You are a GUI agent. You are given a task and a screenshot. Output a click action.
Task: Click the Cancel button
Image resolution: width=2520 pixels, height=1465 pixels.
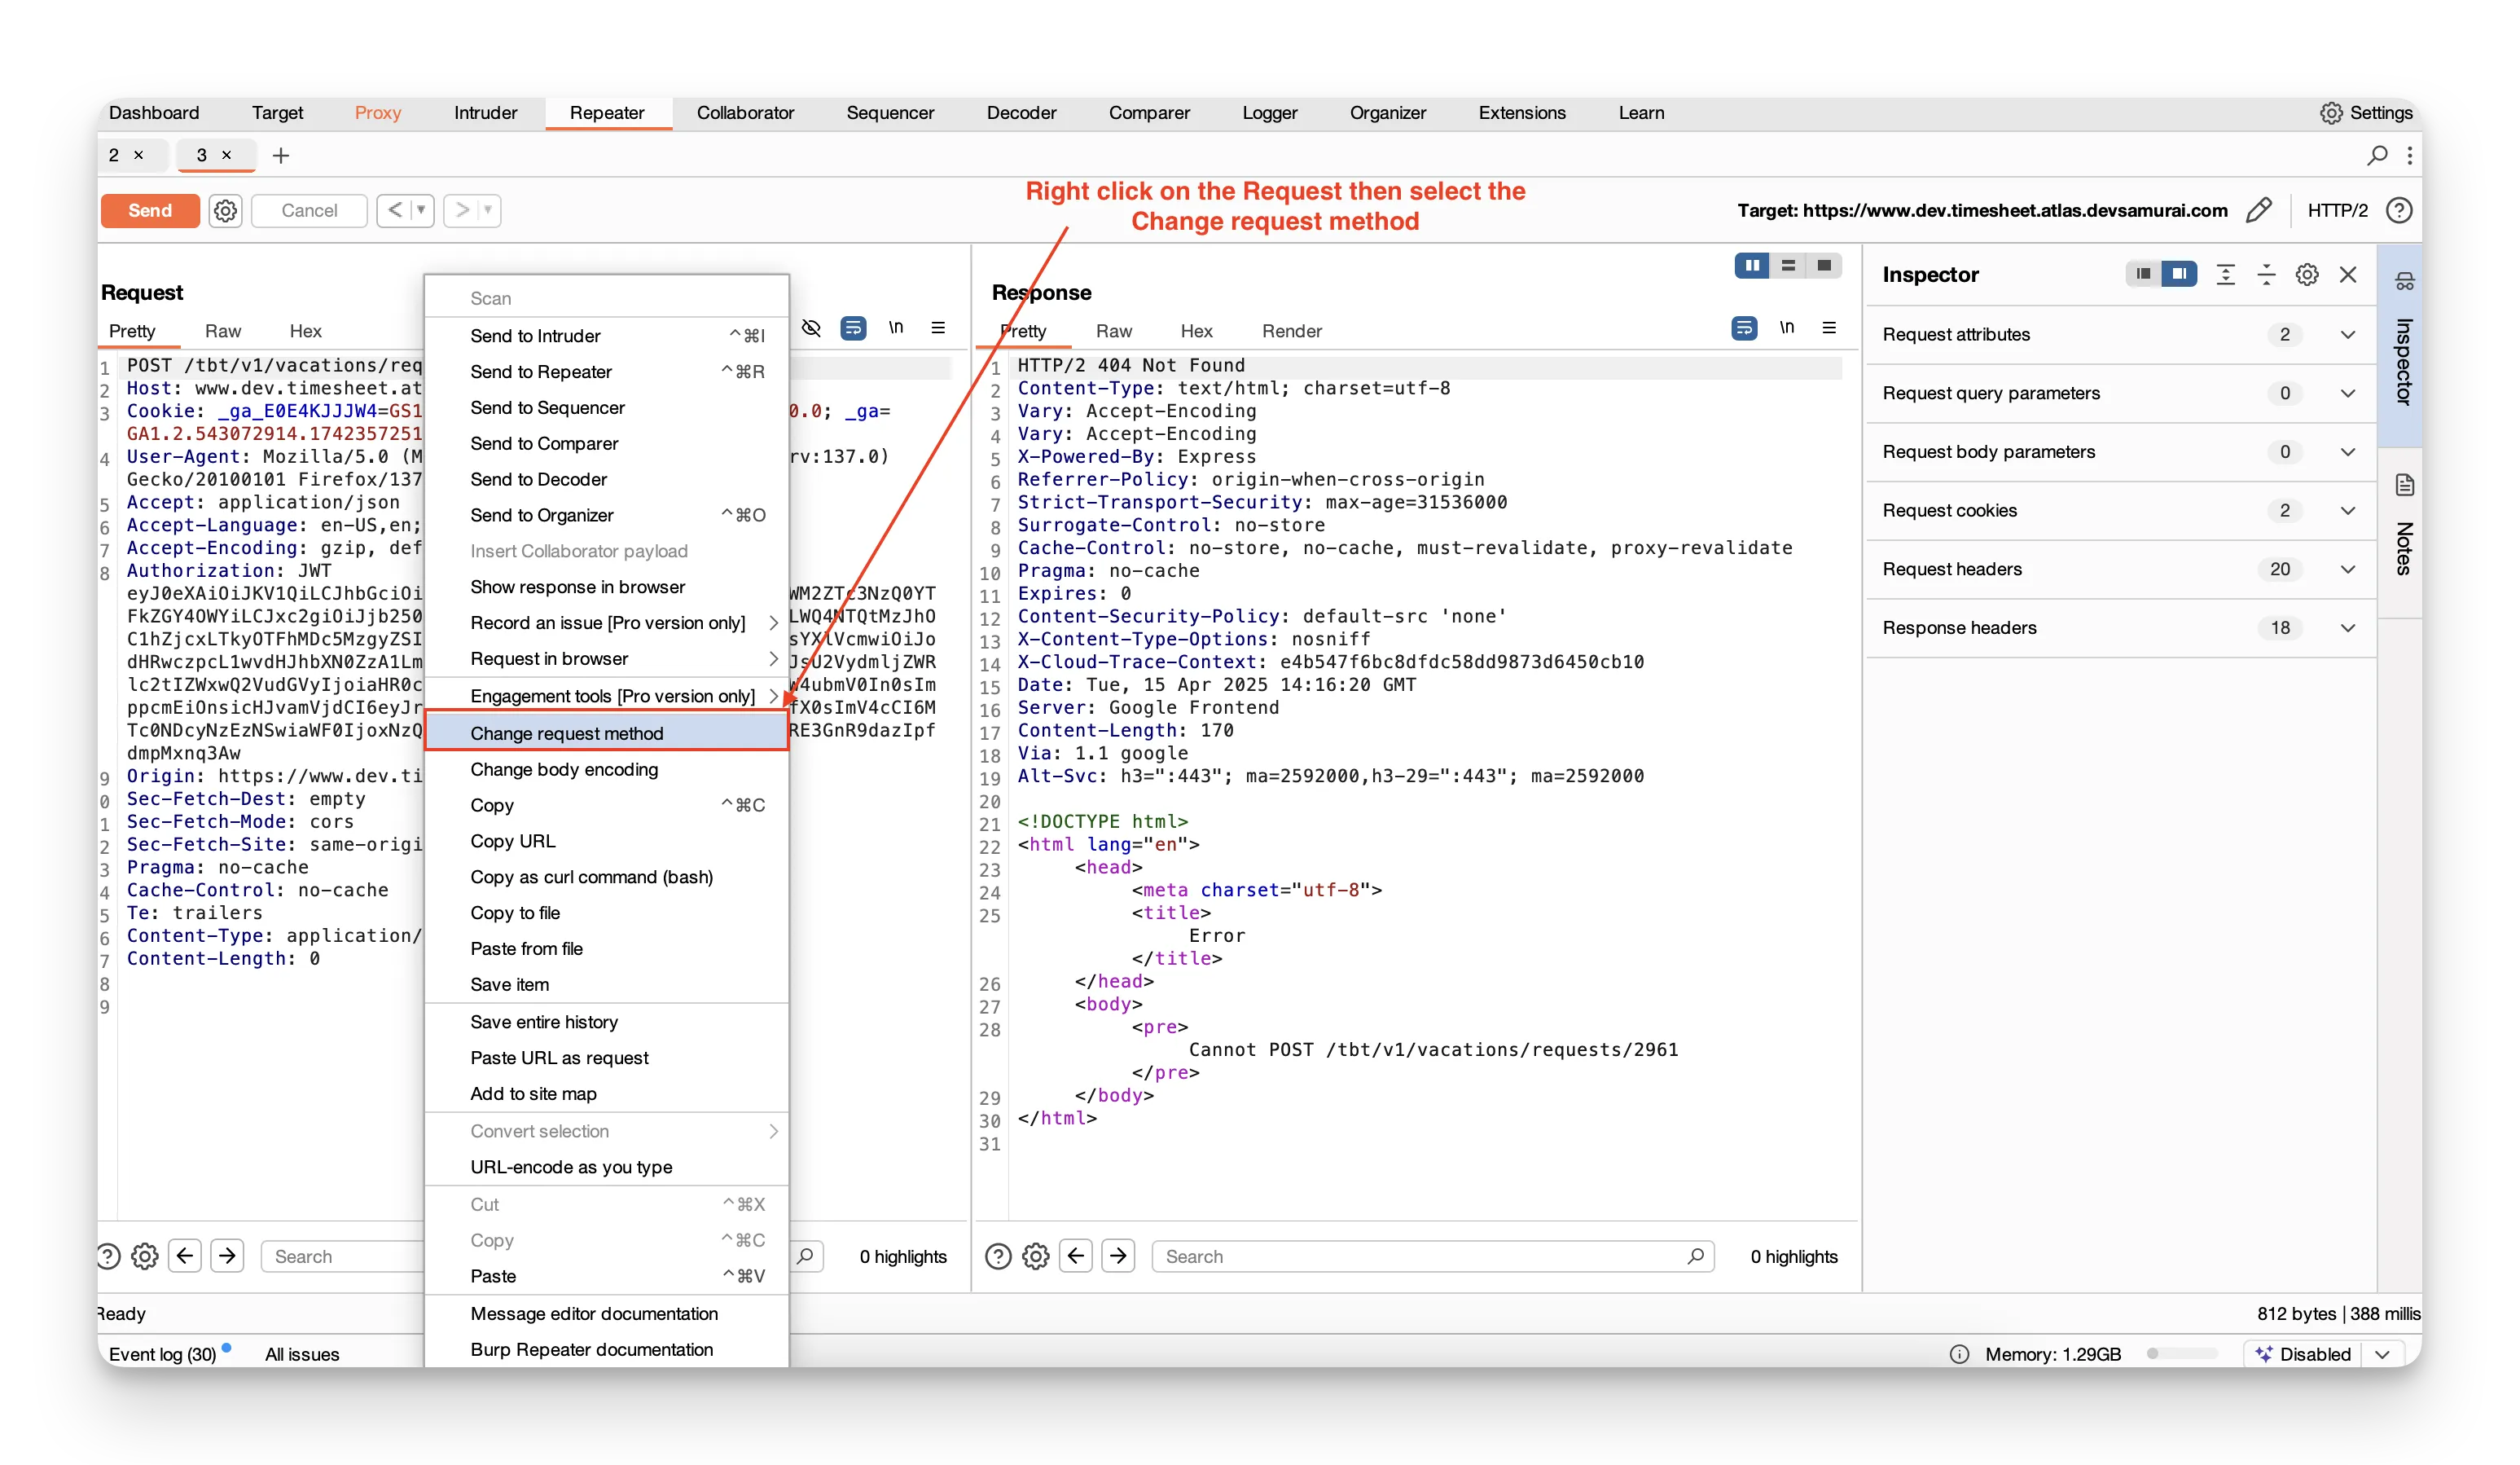point(309,210)
